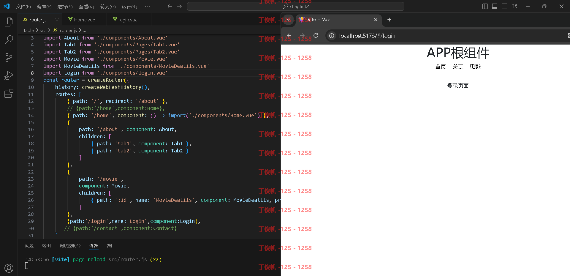This screenshot has height=276, width=570.
Task: View site information icon in address bar
Action: (x=332, y=36)
